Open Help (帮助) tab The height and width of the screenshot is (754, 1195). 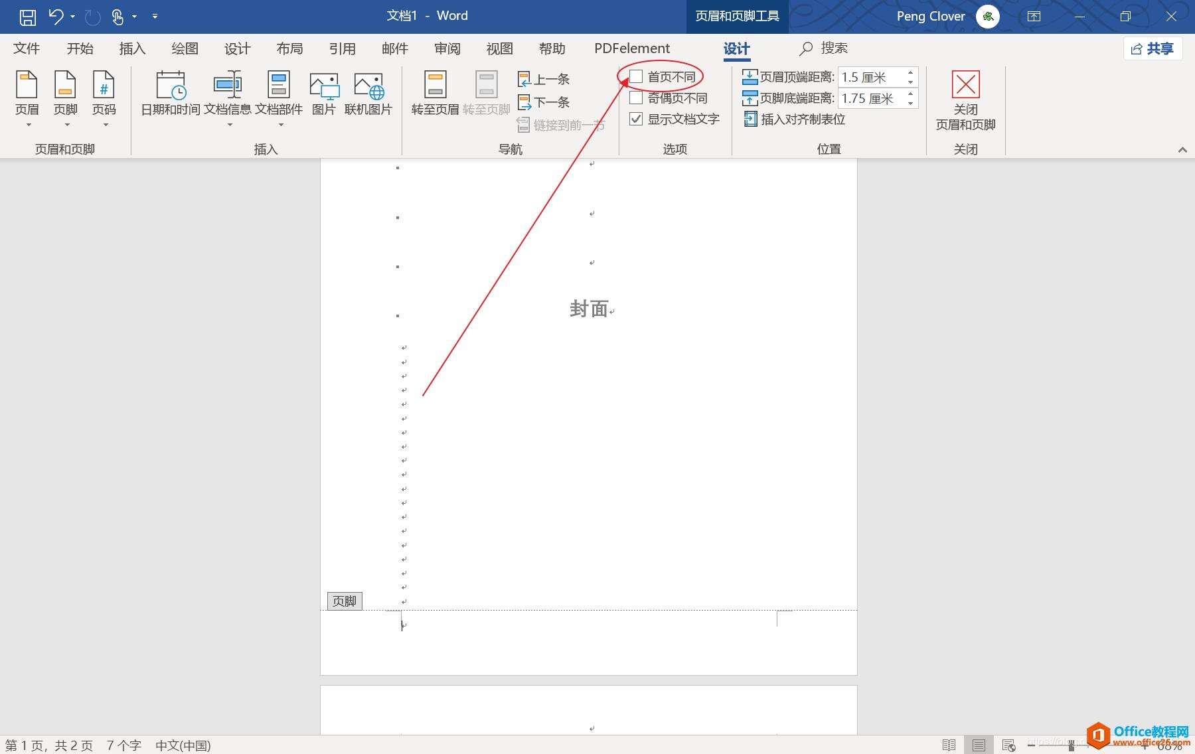click(552, 48)
